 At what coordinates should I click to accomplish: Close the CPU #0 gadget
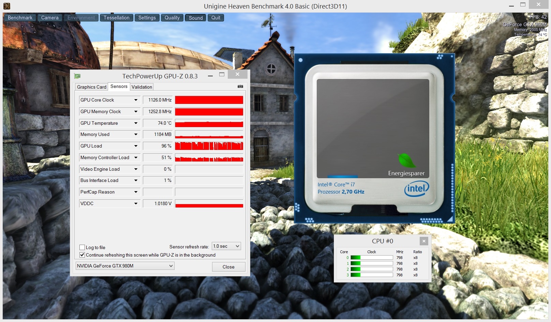click(424, 241)
